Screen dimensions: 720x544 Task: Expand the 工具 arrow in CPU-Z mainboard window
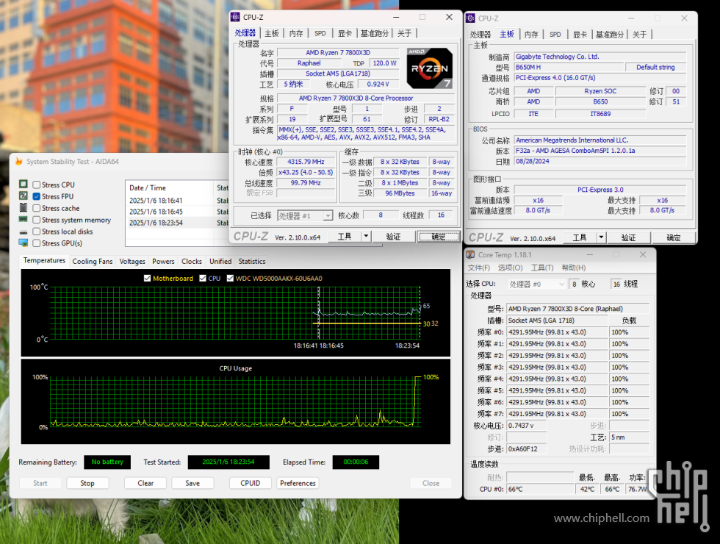pos(601,237)
